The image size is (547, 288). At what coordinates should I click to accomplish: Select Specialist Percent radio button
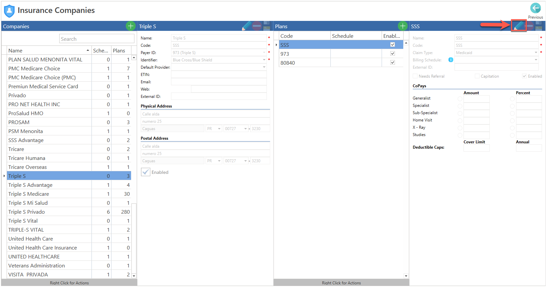pos(512,106)
